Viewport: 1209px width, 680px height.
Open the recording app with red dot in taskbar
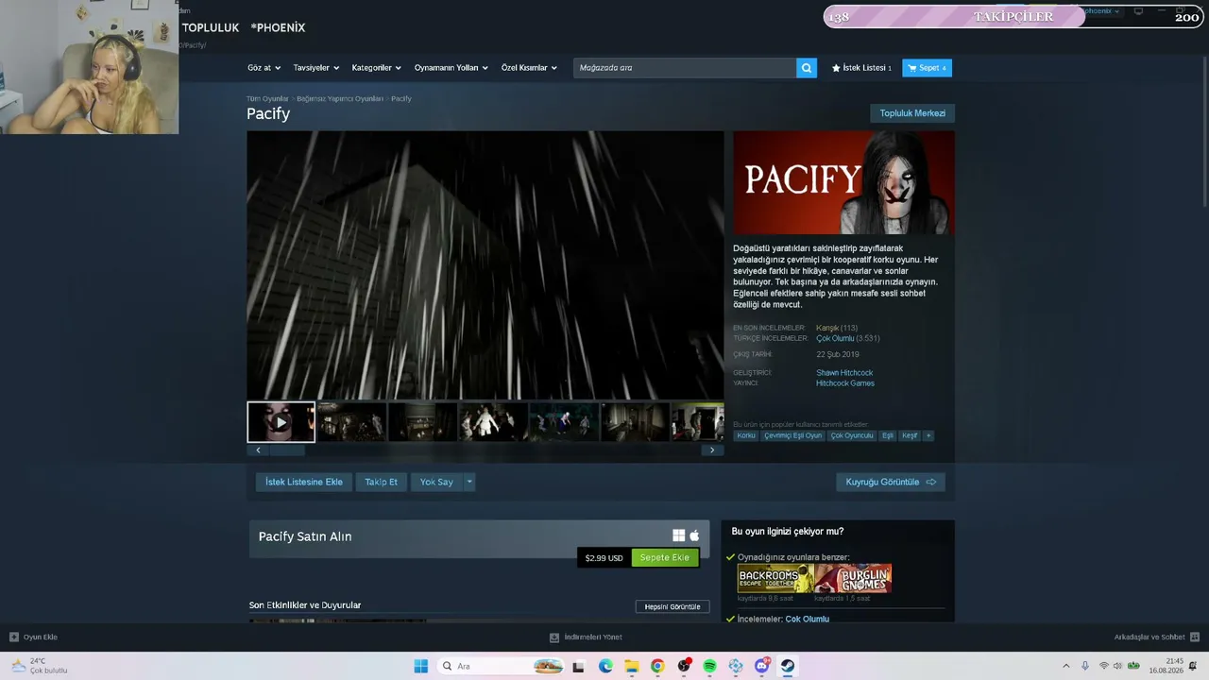[684, 666]
